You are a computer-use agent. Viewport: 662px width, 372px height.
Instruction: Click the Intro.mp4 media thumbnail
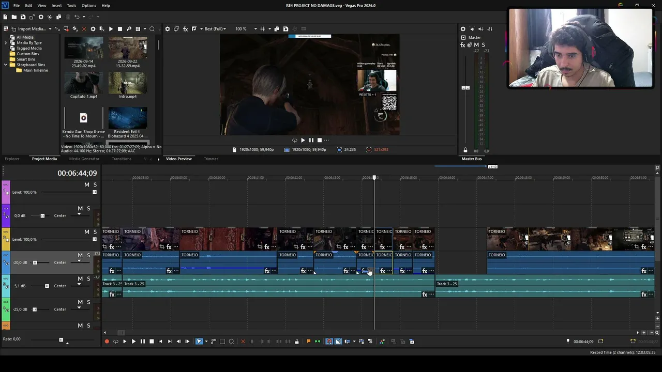click(x=128, y=83)
